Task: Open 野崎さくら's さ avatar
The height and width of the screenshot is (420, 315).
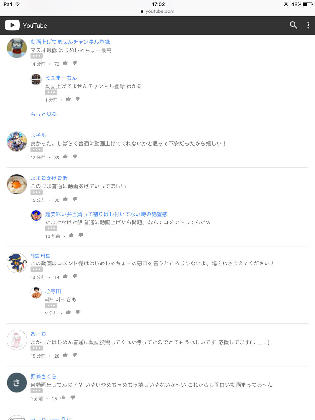Action: click(17, 383)
